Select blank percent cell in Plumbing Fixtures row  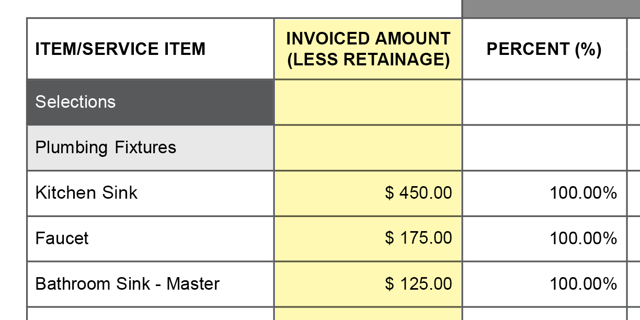pyautogui.click(x=544, y=147)
